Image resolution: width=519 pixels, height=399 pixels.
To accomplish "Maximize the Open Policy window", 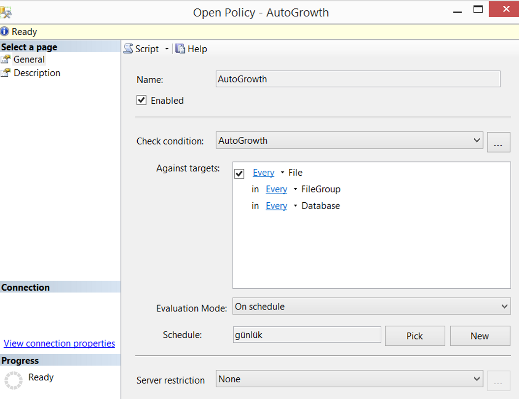I will click(478, 9).
